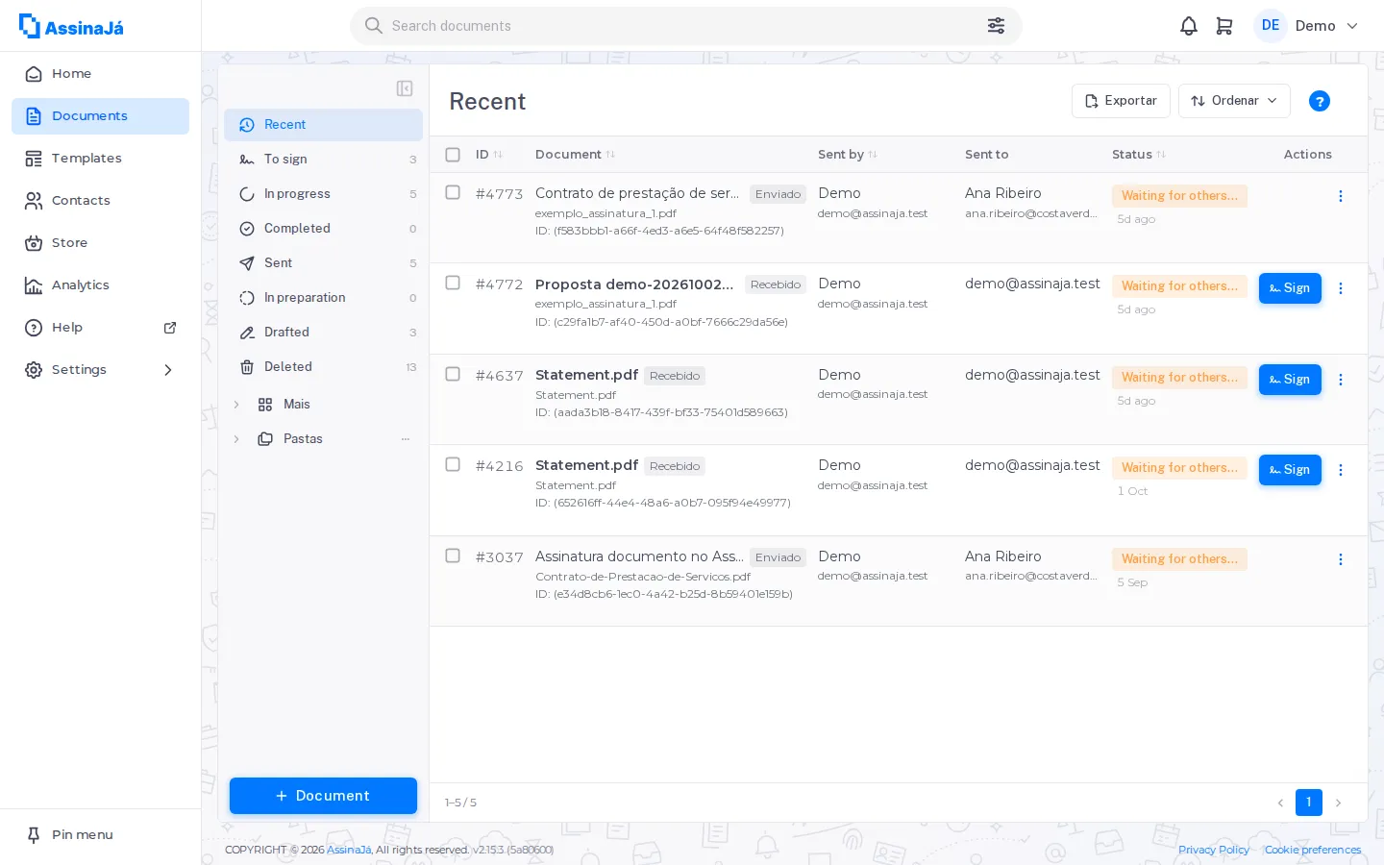Go to Templates in sidebar
Screen dimensions: 1384x865
click(x=100, y=159)
